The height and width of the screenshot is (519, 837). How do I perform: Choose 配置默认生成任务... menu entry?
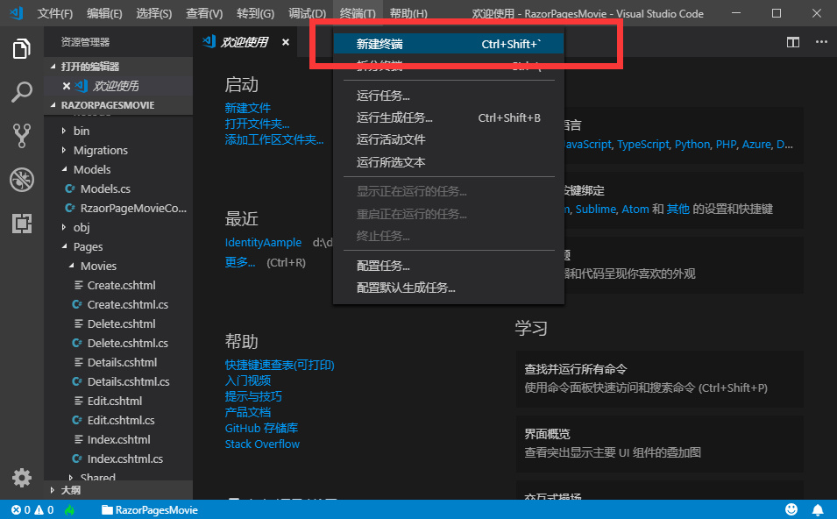tap(449, 288)
